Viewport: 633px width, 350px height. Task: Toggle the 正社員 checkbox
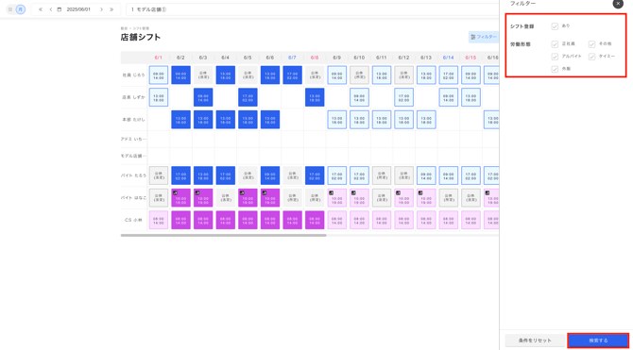click(555, 44)
